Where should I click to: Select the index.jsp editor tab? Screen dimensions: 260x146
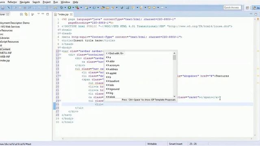pos(63,15)
